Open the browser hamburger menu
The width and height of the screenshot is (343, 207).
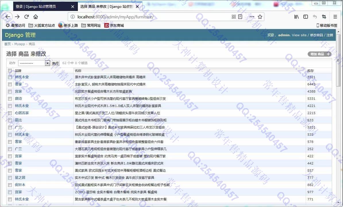[335, 17]
